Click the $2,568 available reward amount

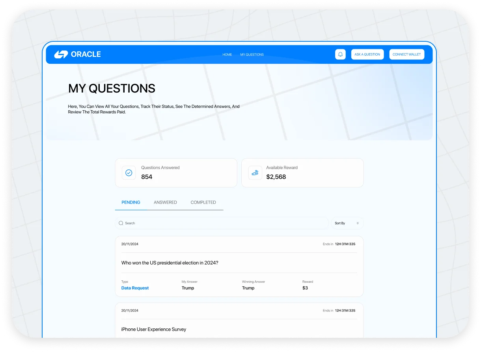point(276,177)
